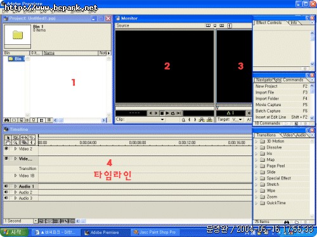
Task: Click the New Bin icon in Project window
Action: [x=14, y=120]
